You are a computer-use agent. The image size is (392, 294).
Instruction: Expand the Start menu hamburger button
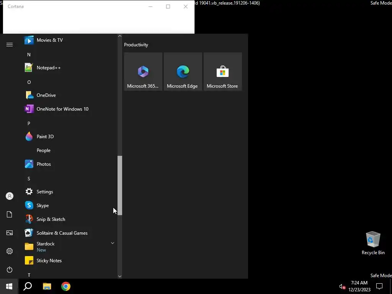coord(10,45)
